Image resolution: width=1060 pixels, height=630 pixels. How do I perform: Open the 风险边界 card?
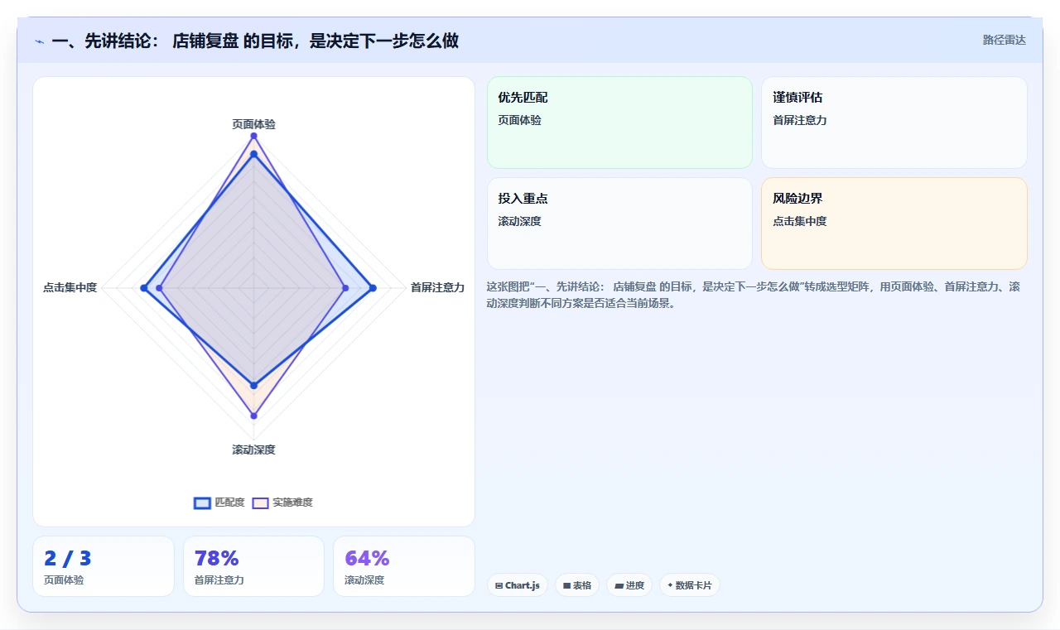click(x=894, y=224)
